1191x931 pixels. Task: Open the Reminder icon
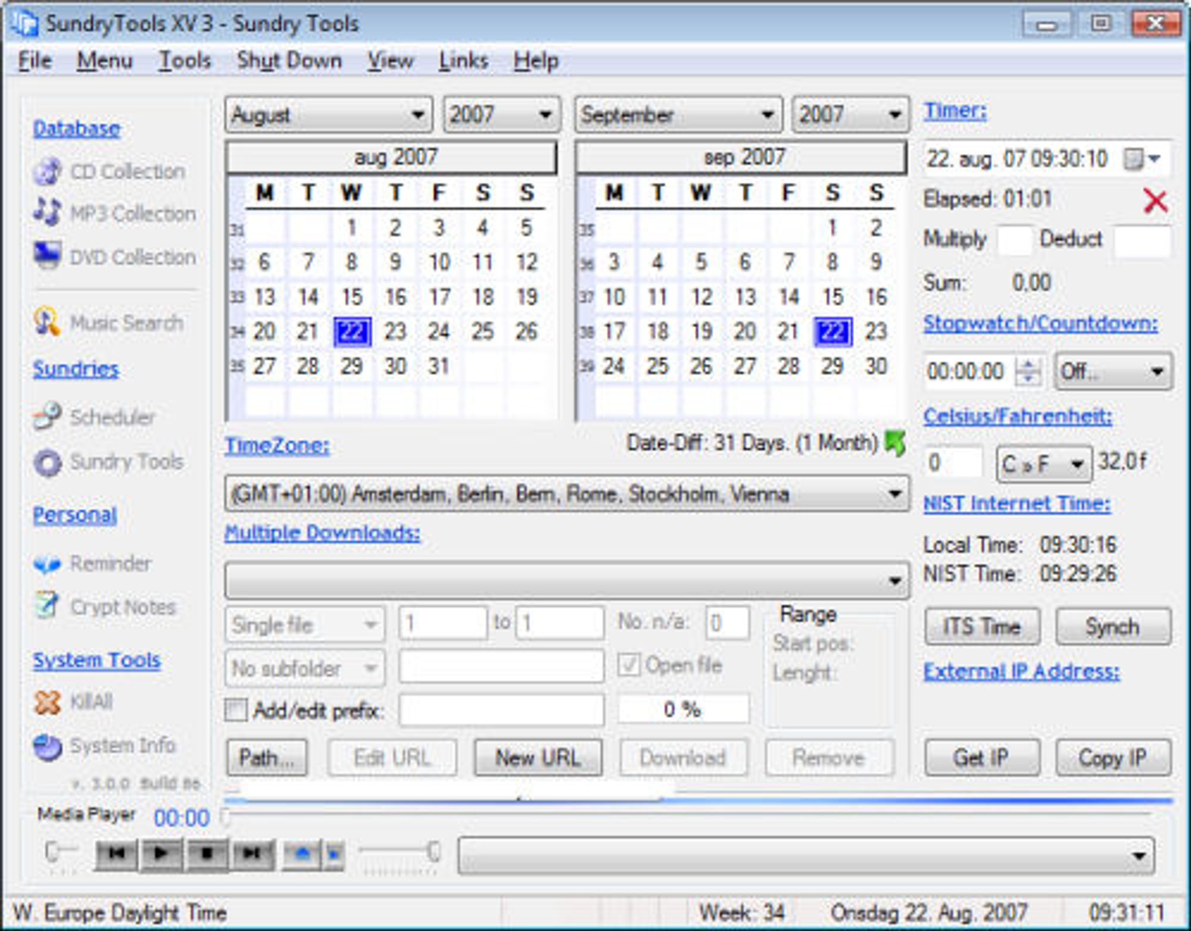pyautogui.click(x=47, y=563)
